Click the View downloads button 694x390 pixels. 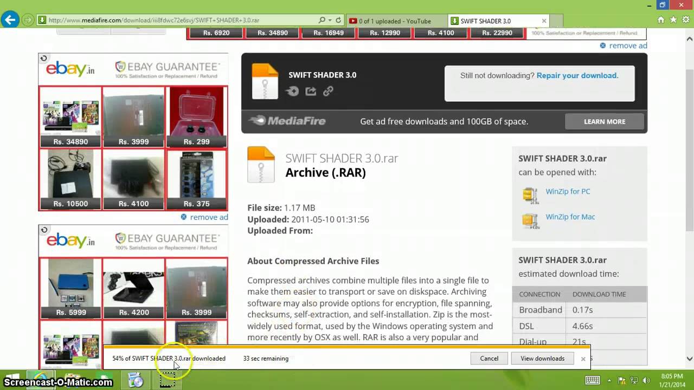pos(542,359)
